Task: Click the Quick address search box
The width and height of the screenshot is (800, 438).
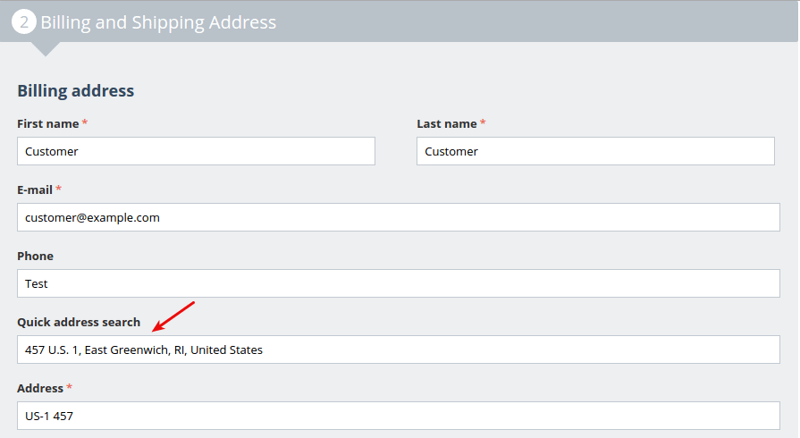Action: click(398, 350)
